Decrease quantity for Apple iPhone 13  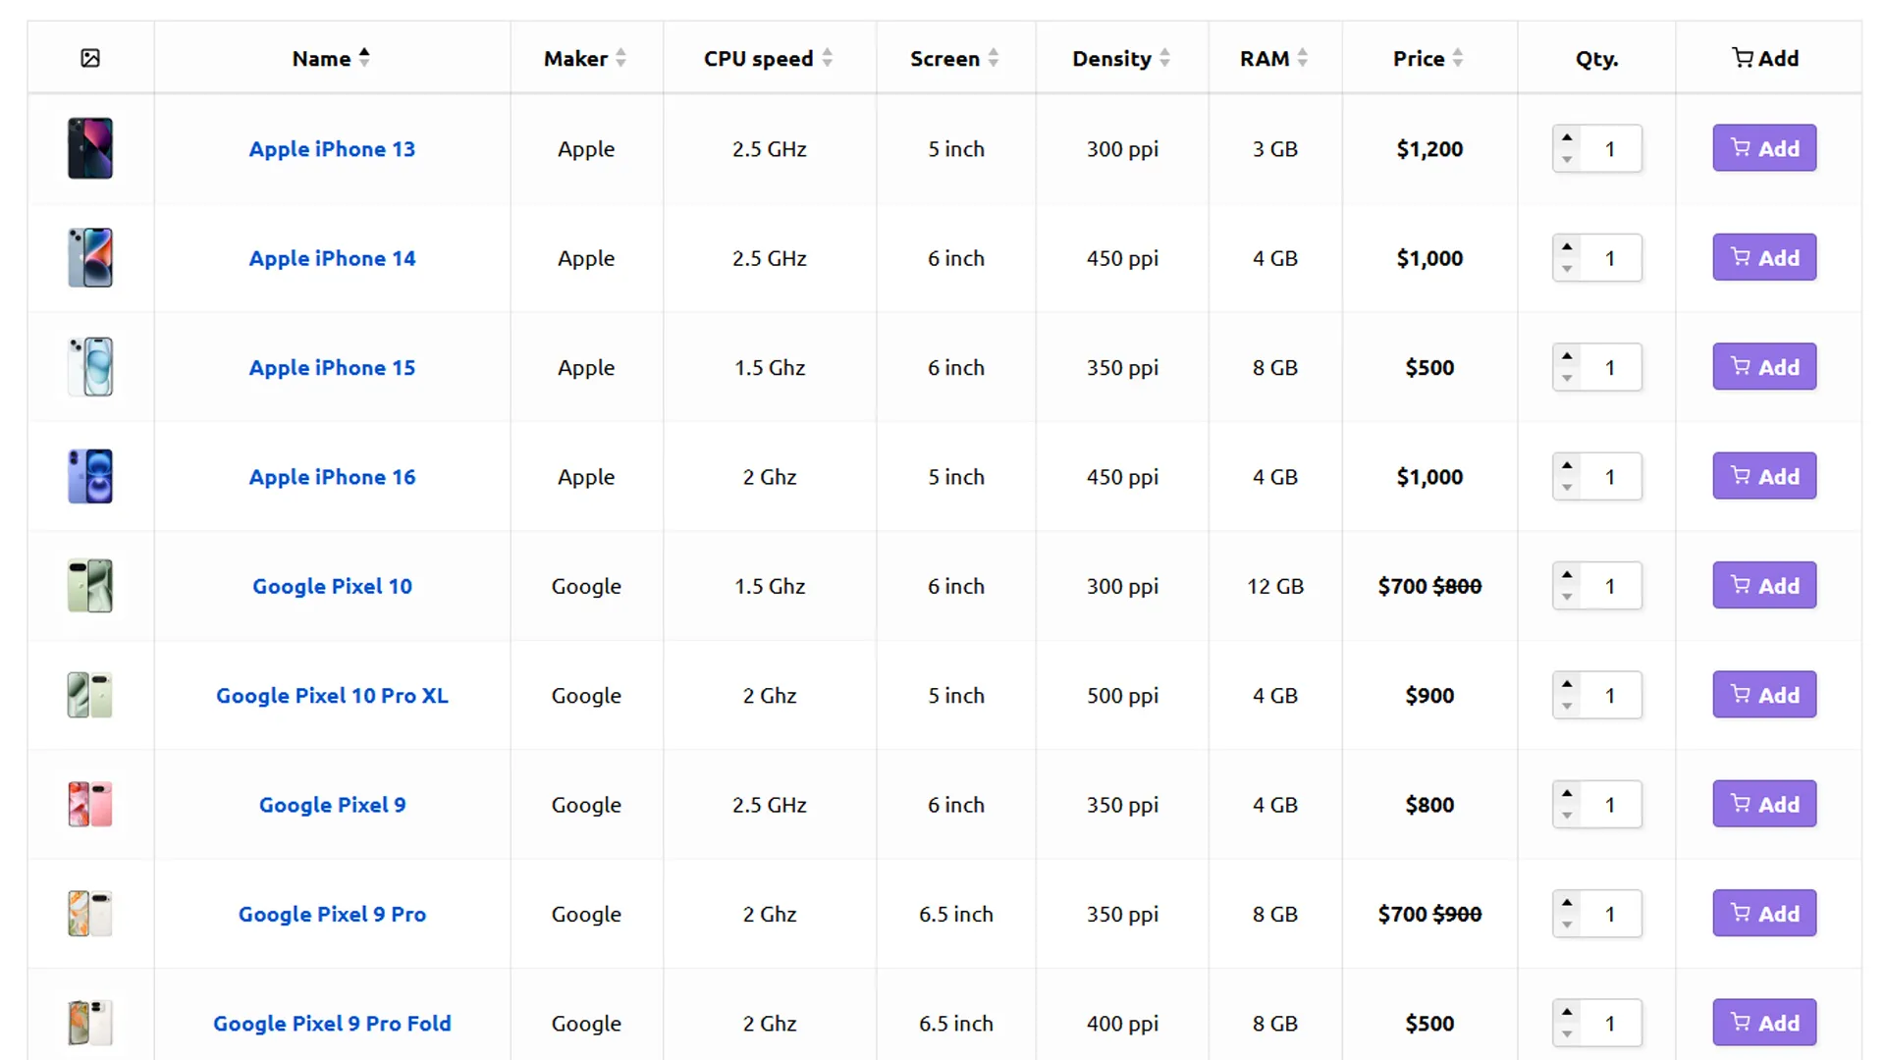1567,160
